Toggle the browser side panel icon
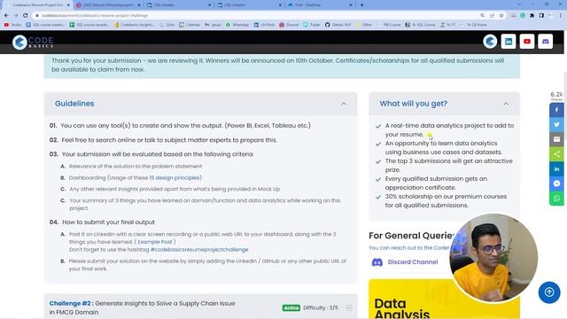Viewport: 567px width, 319px height. pos(541,16)
